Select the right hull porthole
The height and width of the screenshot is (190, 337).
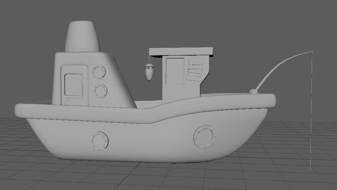point(205,137)
